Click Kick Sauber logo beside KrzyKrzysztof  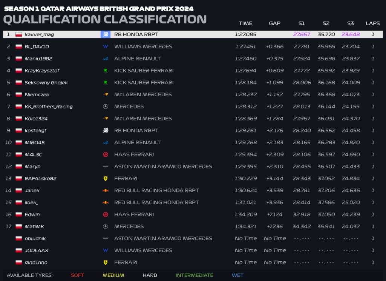[x=106, y=71]
